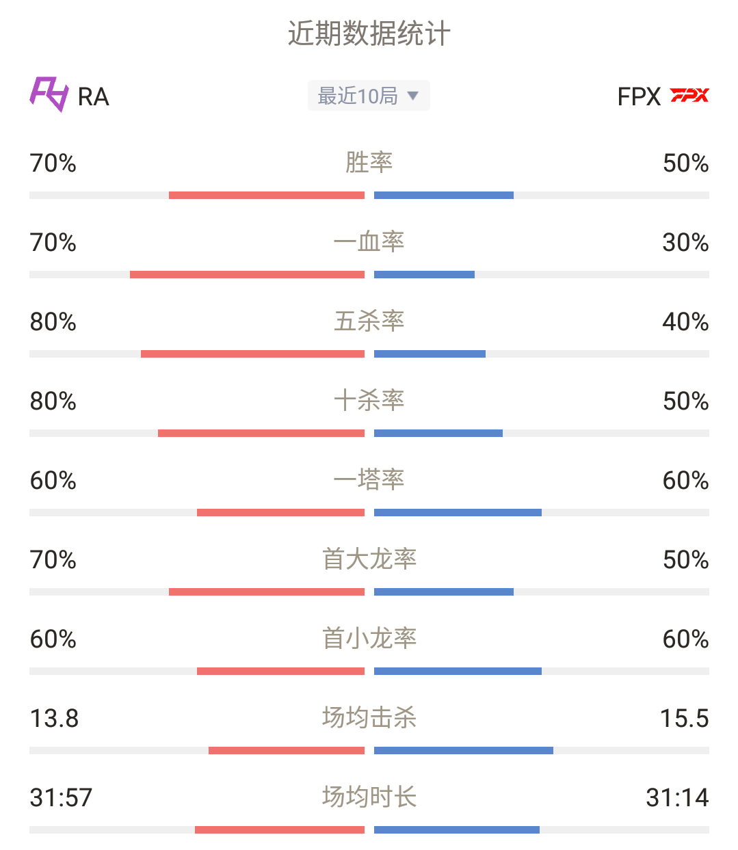
Task: Select the RA team name
Action: pos(94,97)
